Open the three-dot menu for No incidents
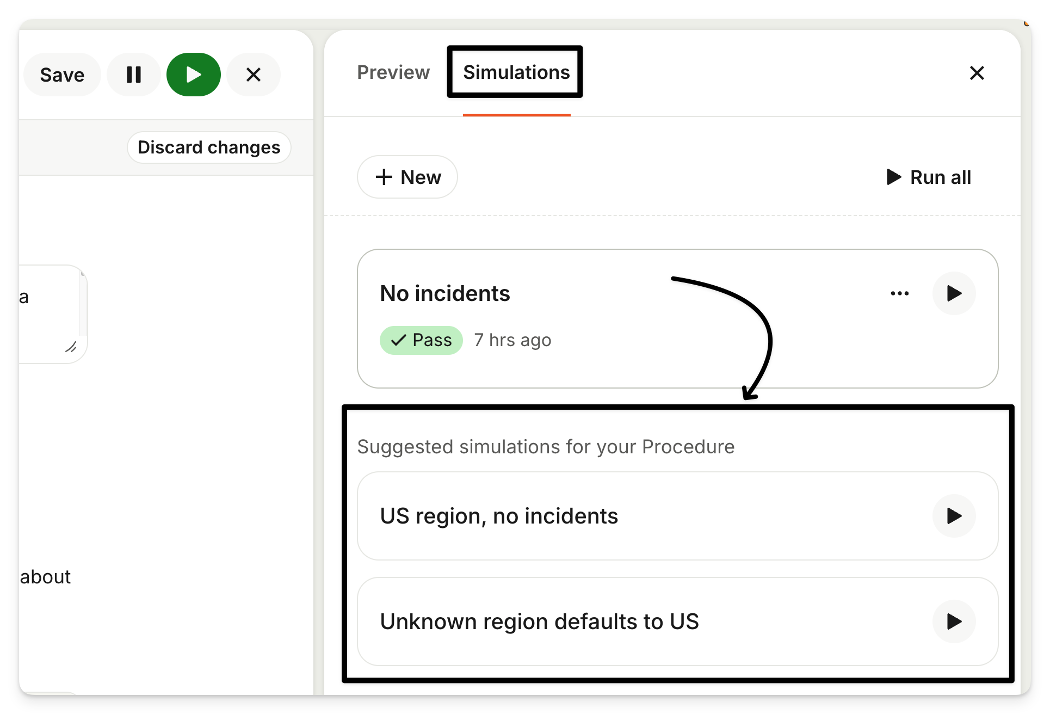Image resolution: width=1050 pixels, height=714 pixels. click(900, 293)
